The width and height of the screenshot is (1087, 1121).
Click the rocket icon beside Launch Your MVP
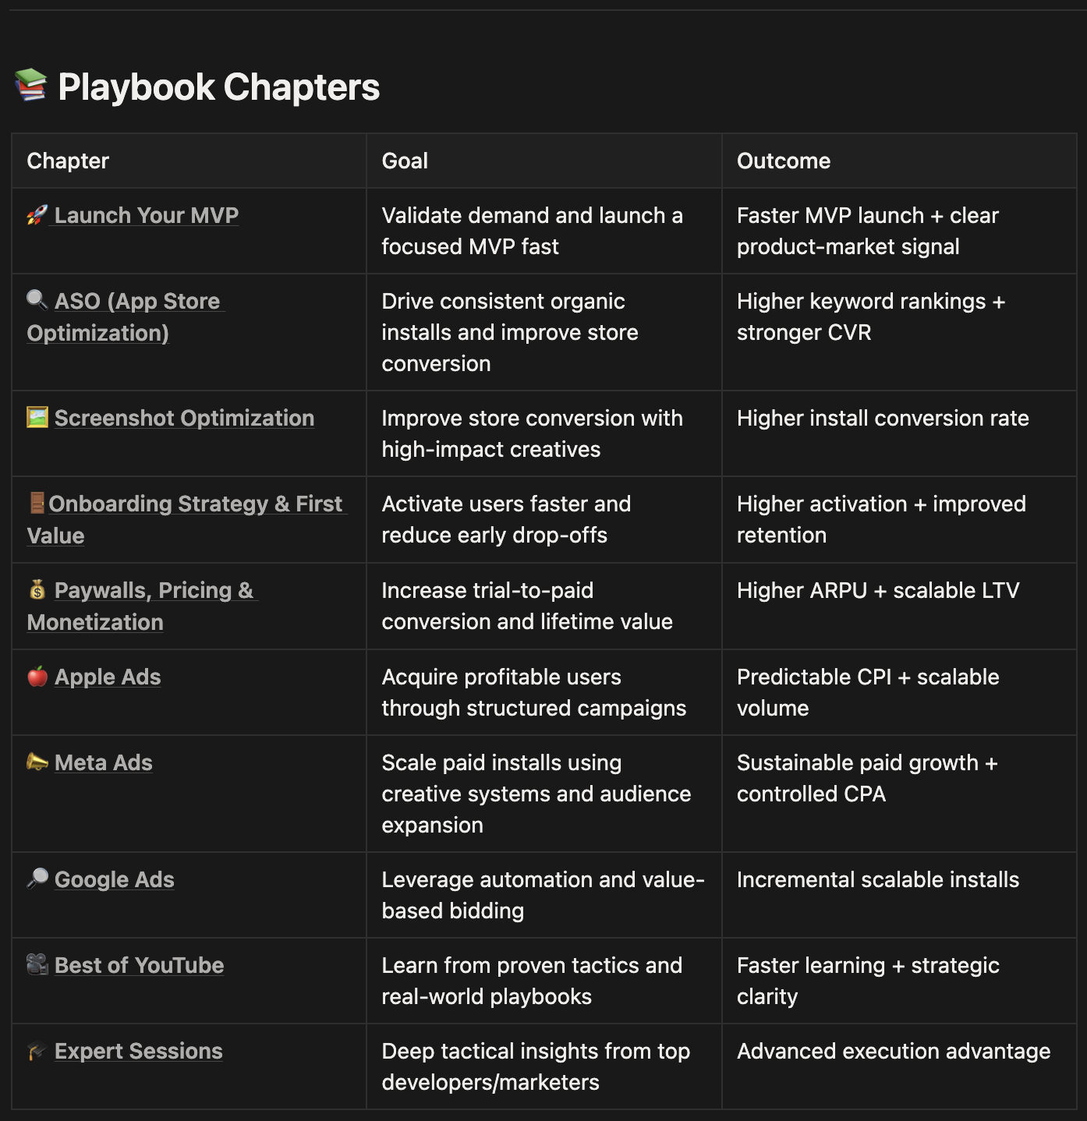coord(37,215)
